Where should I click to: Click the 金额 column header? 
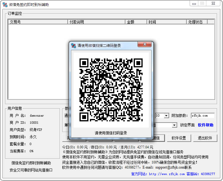pyautogui.click(x=136, y=22)
